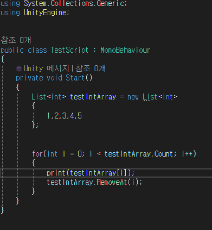Click the Unity message cube icon
The width and height of the screenshot is (212, 230).
tap(19, 69)
